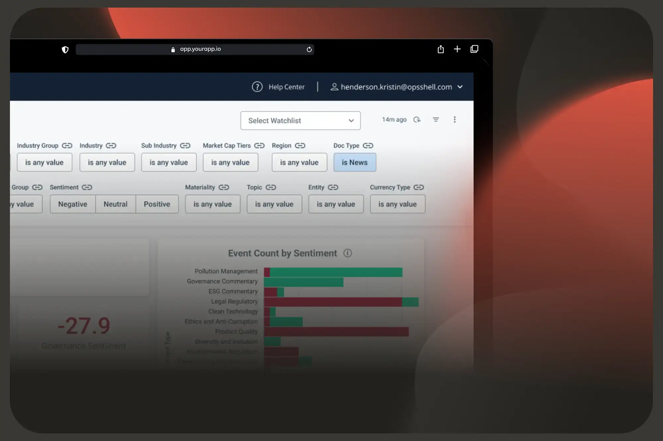Show all browser tabs overview

474,49
